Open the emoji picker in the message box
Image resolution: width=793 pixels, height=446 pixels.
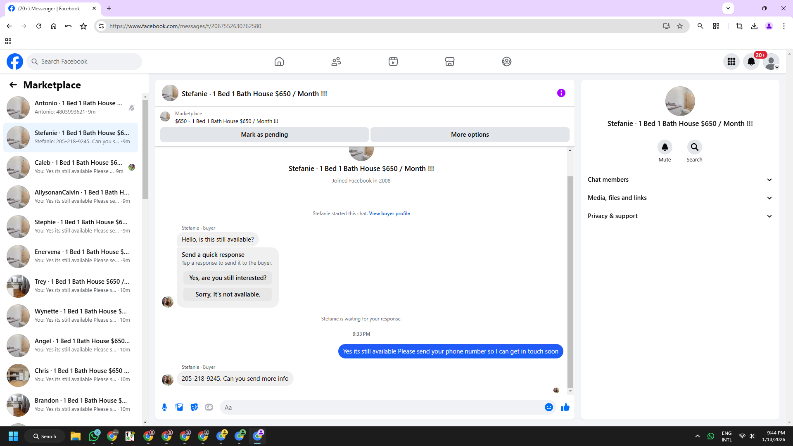pyautogui.click(x=548, y=407)
